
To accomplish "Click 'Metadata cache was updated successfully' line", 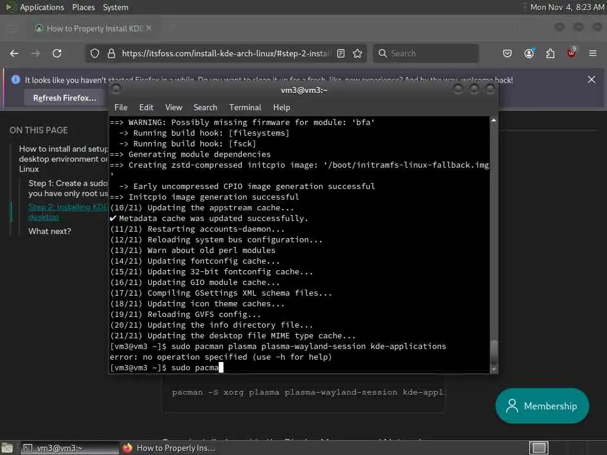I will [209, 218].
